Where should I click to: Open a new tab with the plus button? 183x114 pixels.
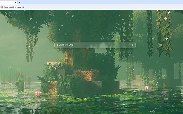pyautogui.click(x=20, y=2)
